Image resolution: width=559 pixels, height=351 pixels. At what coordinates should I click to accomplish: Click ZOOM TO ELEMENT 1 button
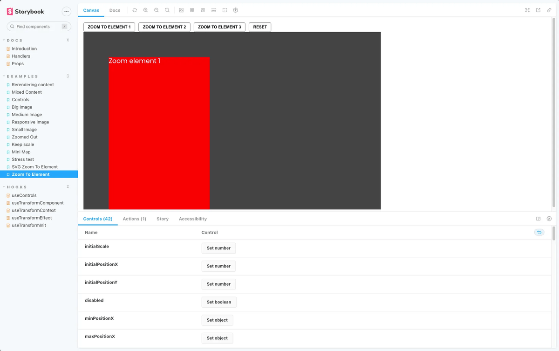(109, 27)
